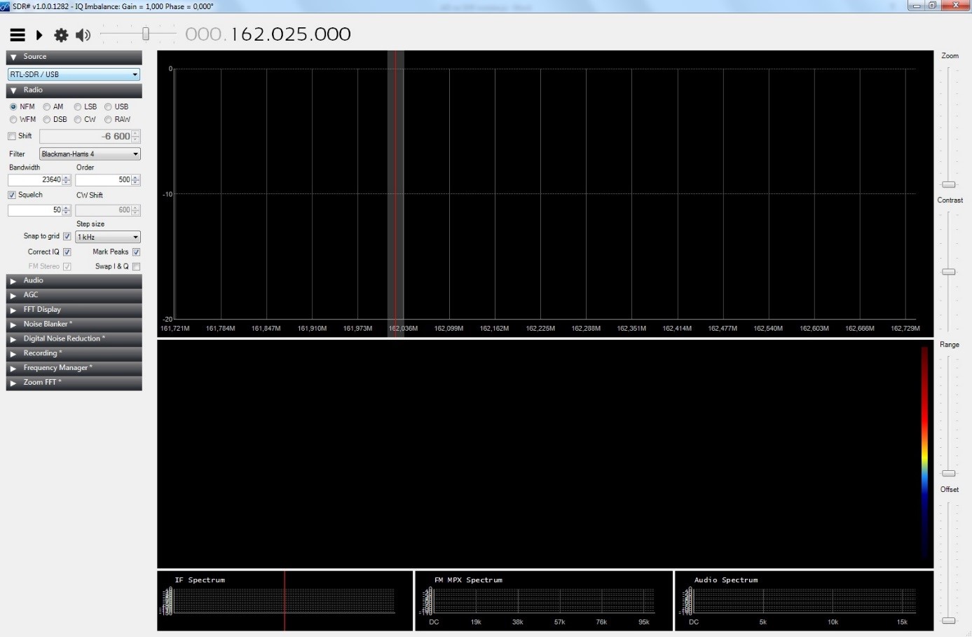Open the settings gear configuration

61,35
